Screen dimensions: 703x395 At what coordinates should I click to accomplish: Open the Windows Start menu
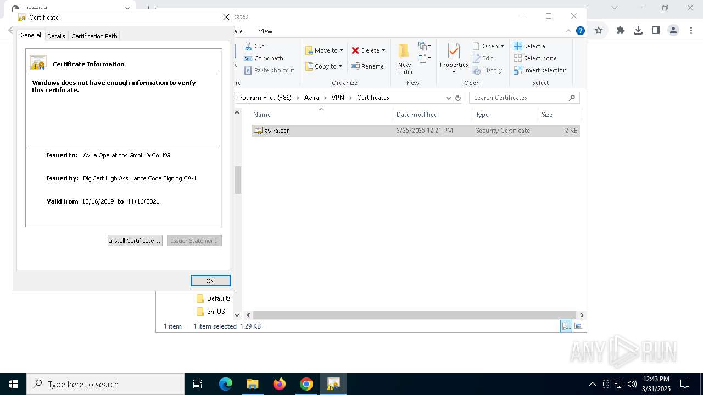point(13,384)
